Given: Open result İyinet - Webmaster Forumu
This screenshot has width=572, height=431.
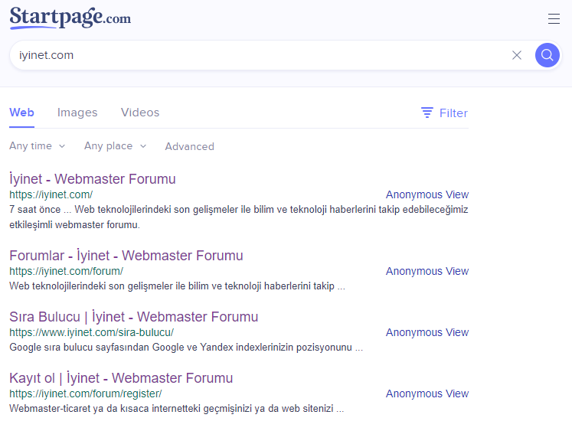Looking at the screenshot, I should point(93,179).
